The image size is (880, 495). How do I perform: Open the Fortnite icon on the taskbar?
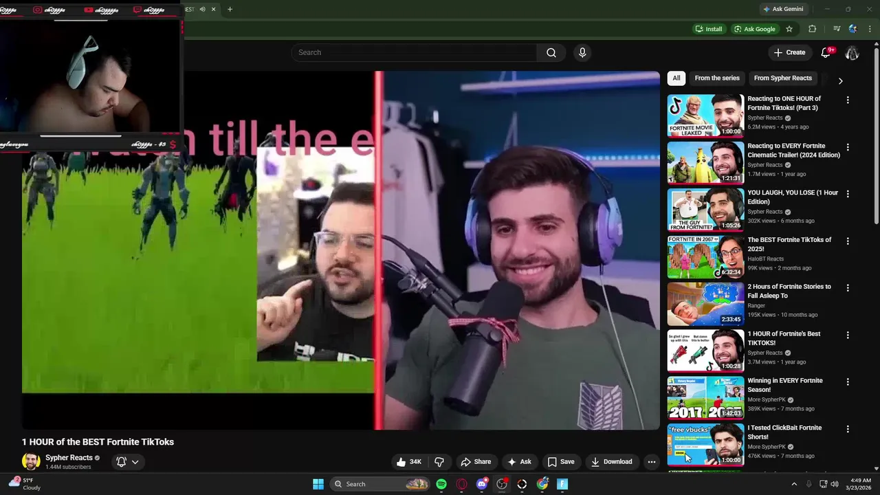click(x=562, y=484)
